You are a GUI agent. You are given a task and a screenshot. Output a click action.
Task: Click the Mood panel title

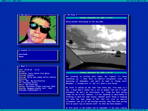pos(23,66)
